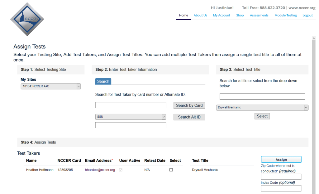Expand the Drywall Mechanic title dropdown

point(262,107)
